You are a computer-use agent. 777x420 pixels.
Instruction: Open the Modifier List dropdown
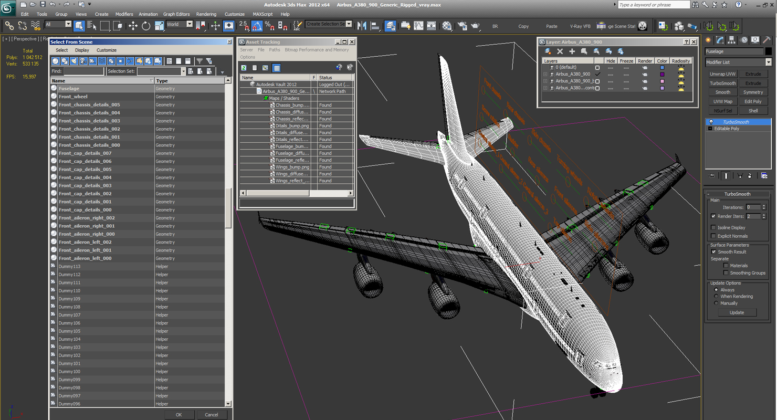tap(769, 62)
